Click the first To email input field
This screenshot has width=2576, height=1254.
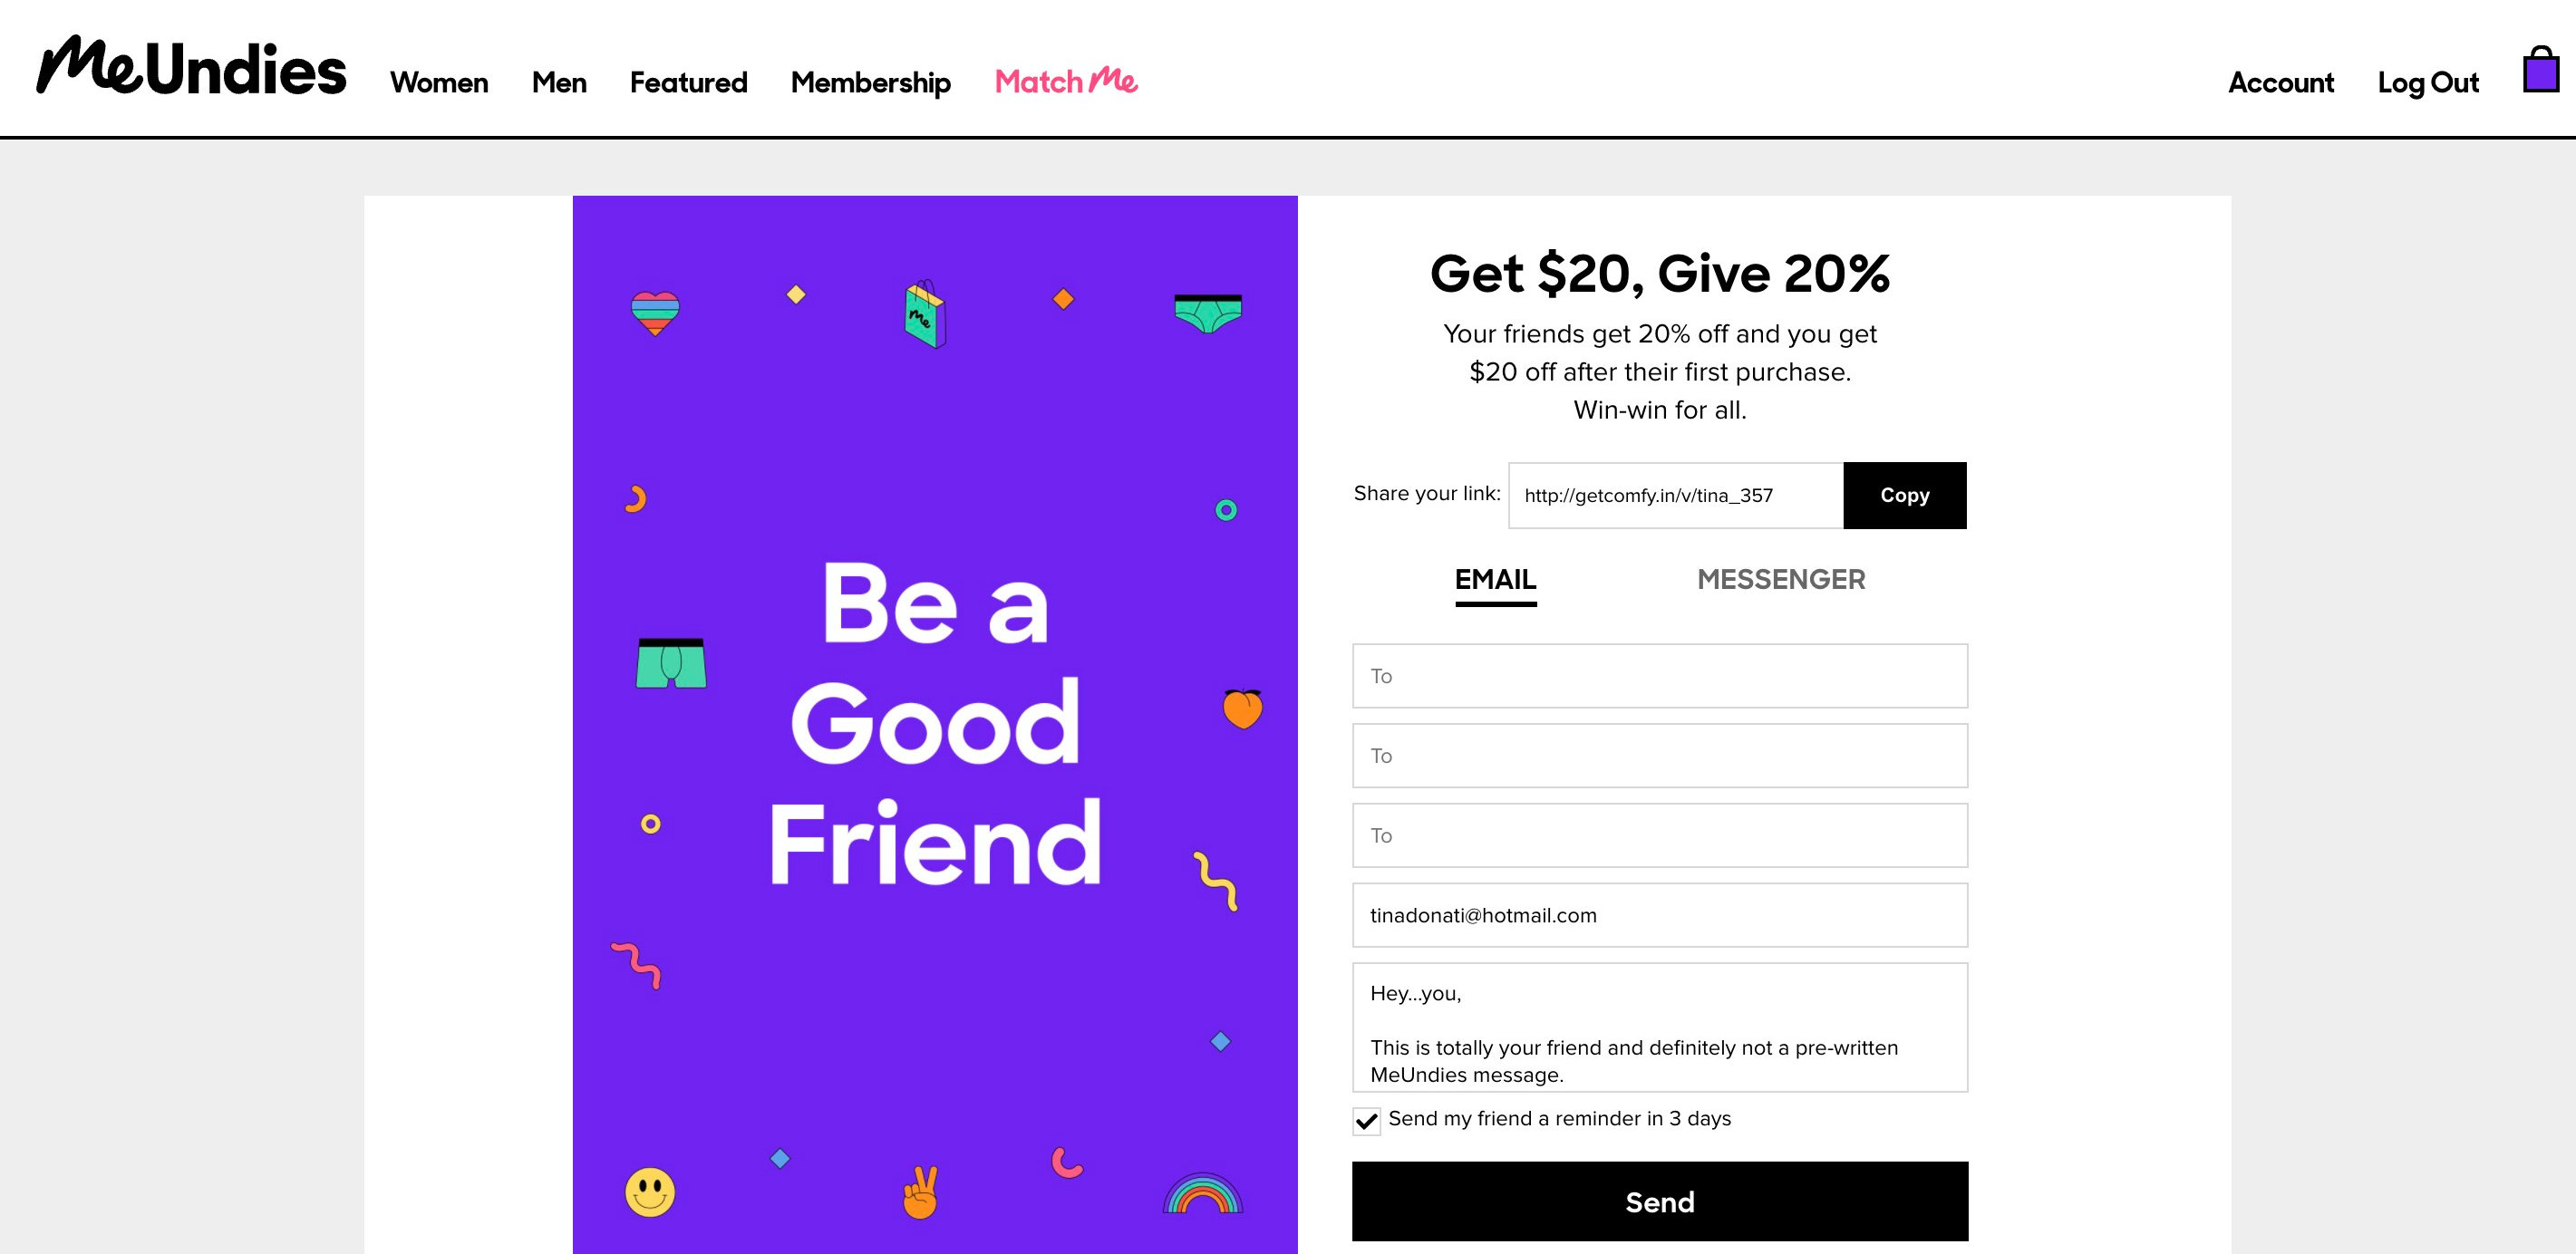point(1660,675)
